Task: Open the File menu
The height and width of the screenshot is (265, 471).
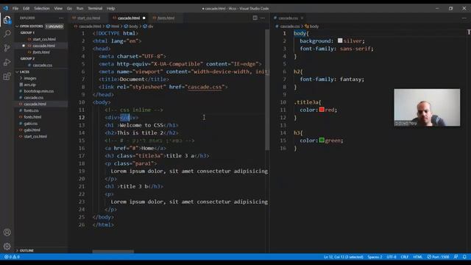Action: (x=15, y=8)
